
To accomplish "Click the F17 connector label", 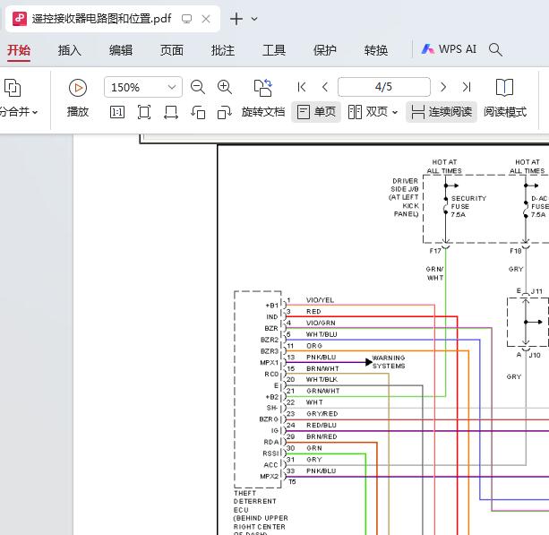I will [x=435, y=251].
